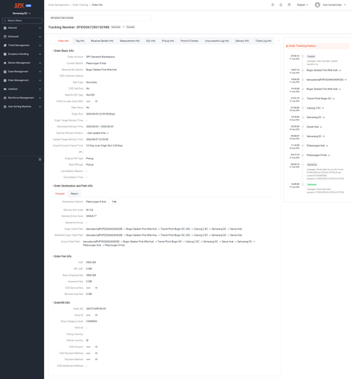This screenshot has height=379, width=352.
Task: Reveal hidden COD Amount value
Action: coord(96,346)
